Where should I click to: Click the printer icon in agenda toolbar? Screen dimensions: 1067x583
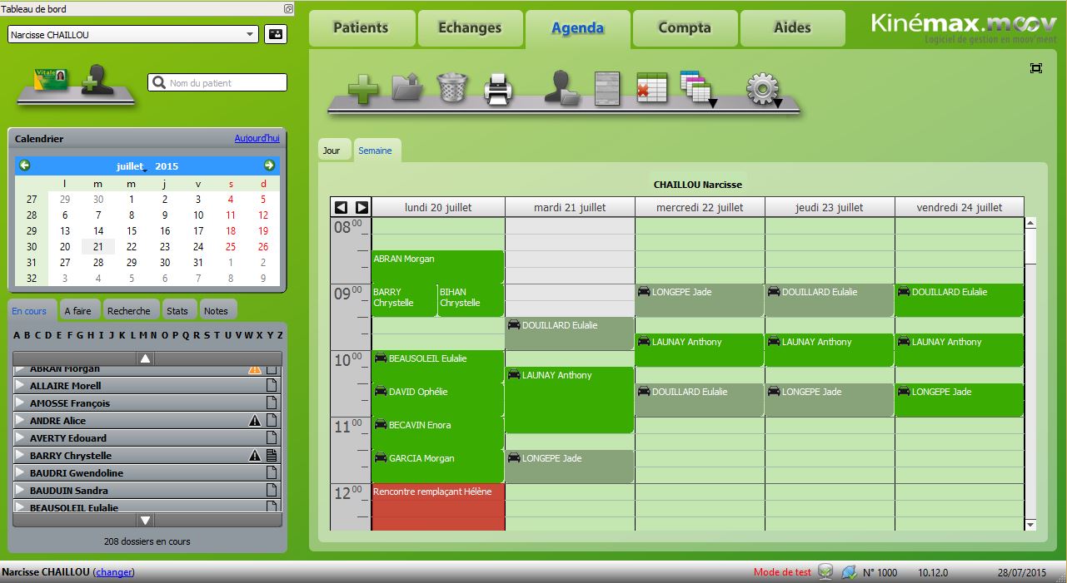pyautogui.click(x=498, y=88)
